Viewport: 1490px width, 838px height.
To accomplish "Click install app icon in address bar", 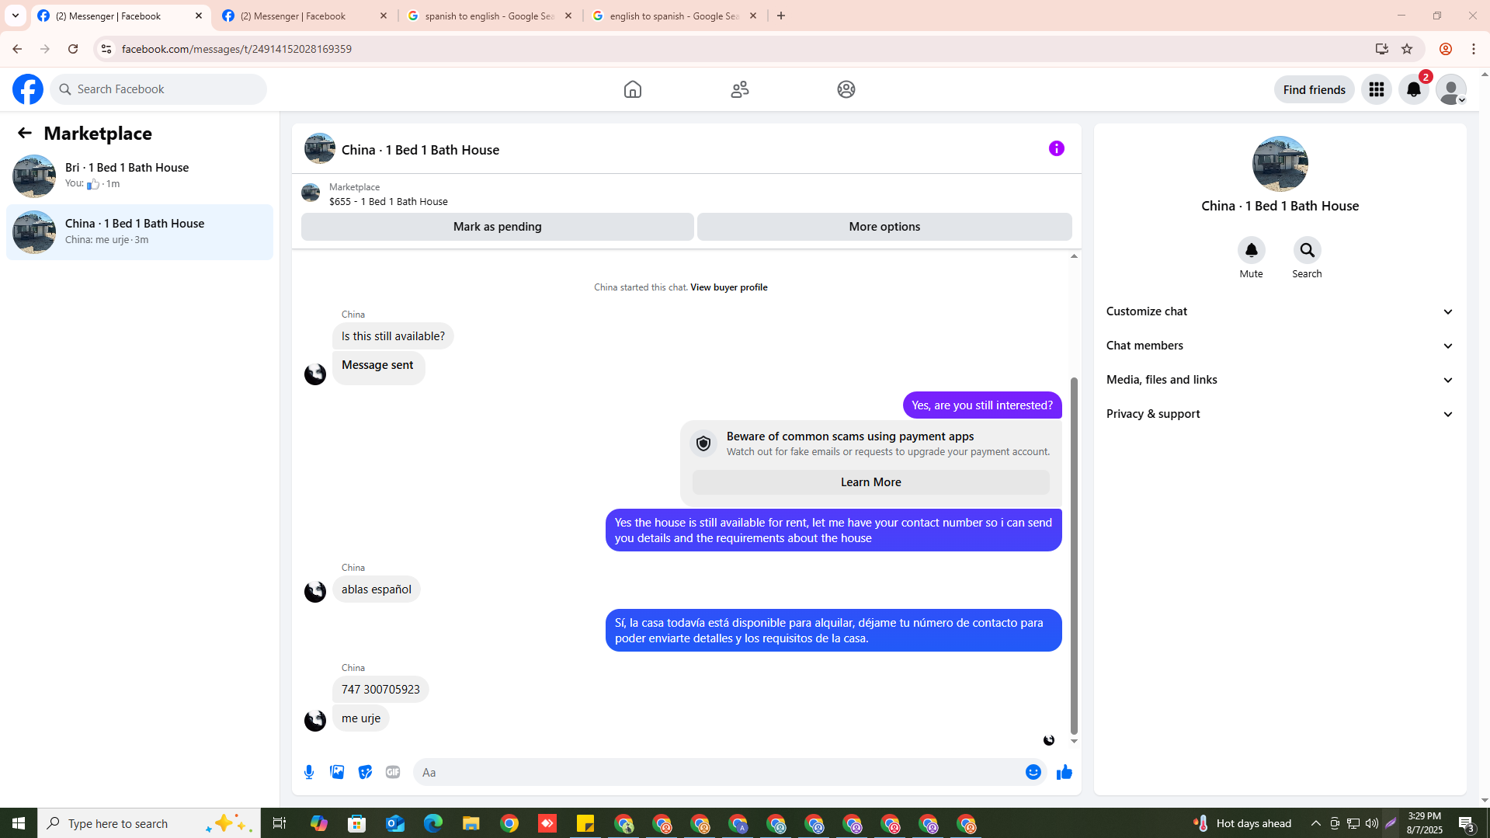I will point(1381,49).
